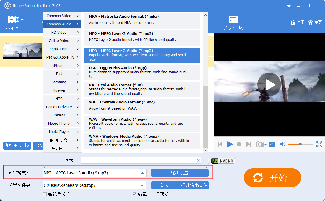
Task: Choose MP2 MPEG Layer-2 Audio format
Action: pos(142,38)
